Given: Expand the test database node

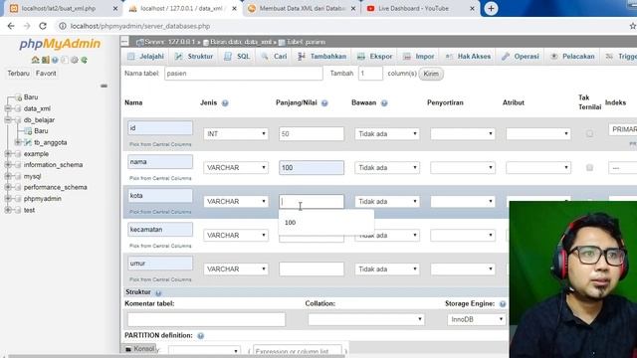Looking at the screenshot, I should click(x=8, y=210).
